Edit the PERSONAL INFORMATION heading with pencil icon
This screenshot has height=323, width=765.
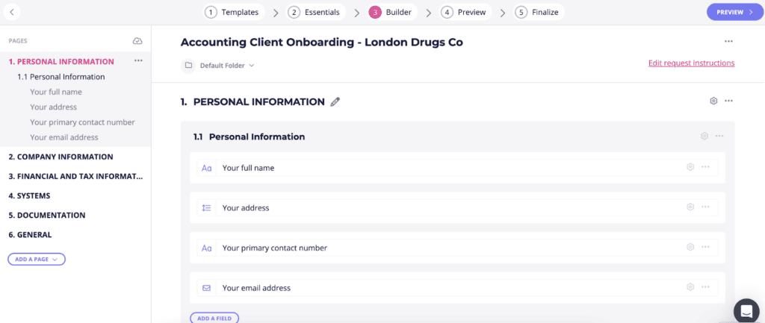(x=335, y=101)
